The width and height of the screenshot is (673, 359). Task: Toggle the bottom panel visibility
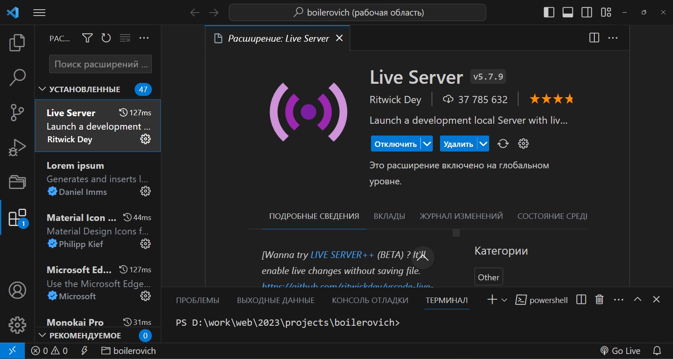click(568, 13)
